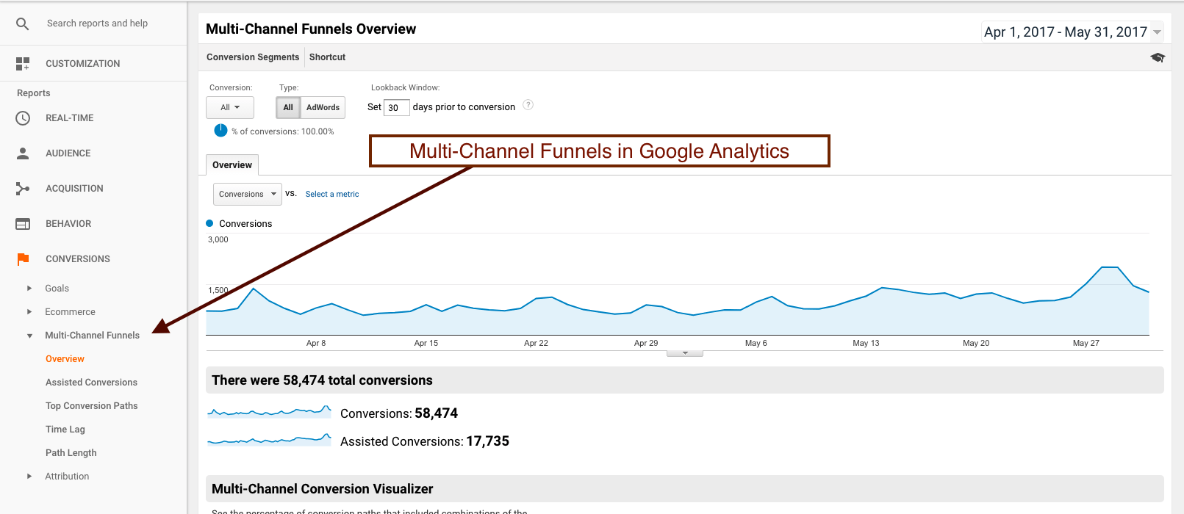Screen dimensions: 1184x514
Task: Click the chart collapse handle arrow
Action: coord(685,353)
